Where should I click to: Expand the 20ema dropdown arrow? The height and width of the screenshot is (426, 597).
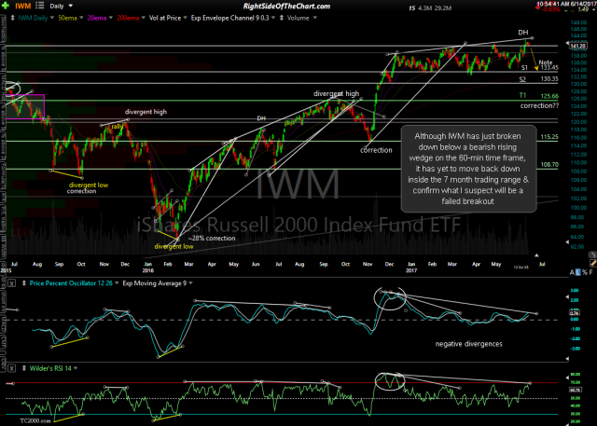tap(111, 18)
